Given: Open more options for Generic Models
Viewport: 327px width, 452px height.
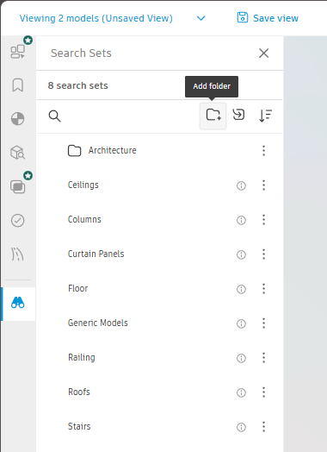Looking at the screenshot, I should 263,323.
